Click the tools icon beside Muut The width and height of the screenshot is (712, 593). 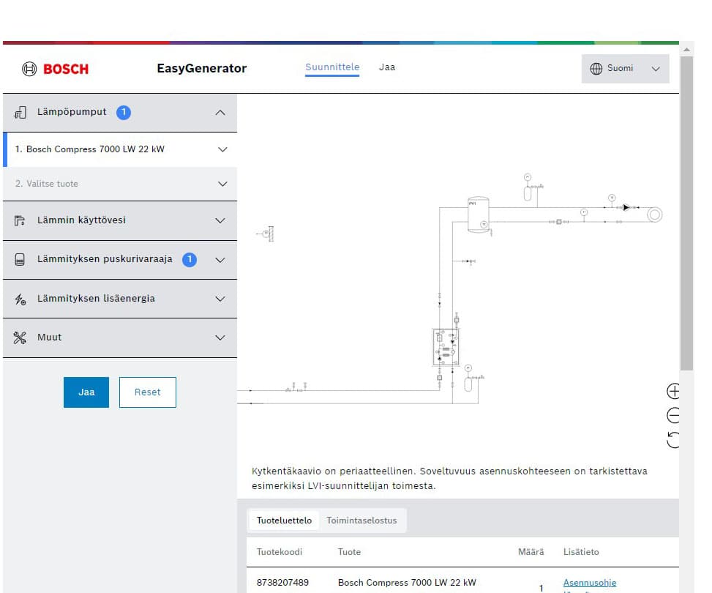(x=20, y=337)
